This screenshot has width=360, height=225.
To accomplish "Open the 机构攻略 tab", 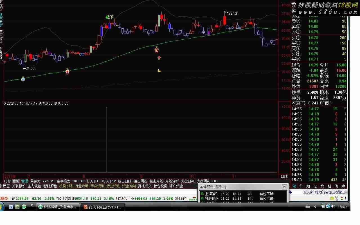I will [66, 186].
